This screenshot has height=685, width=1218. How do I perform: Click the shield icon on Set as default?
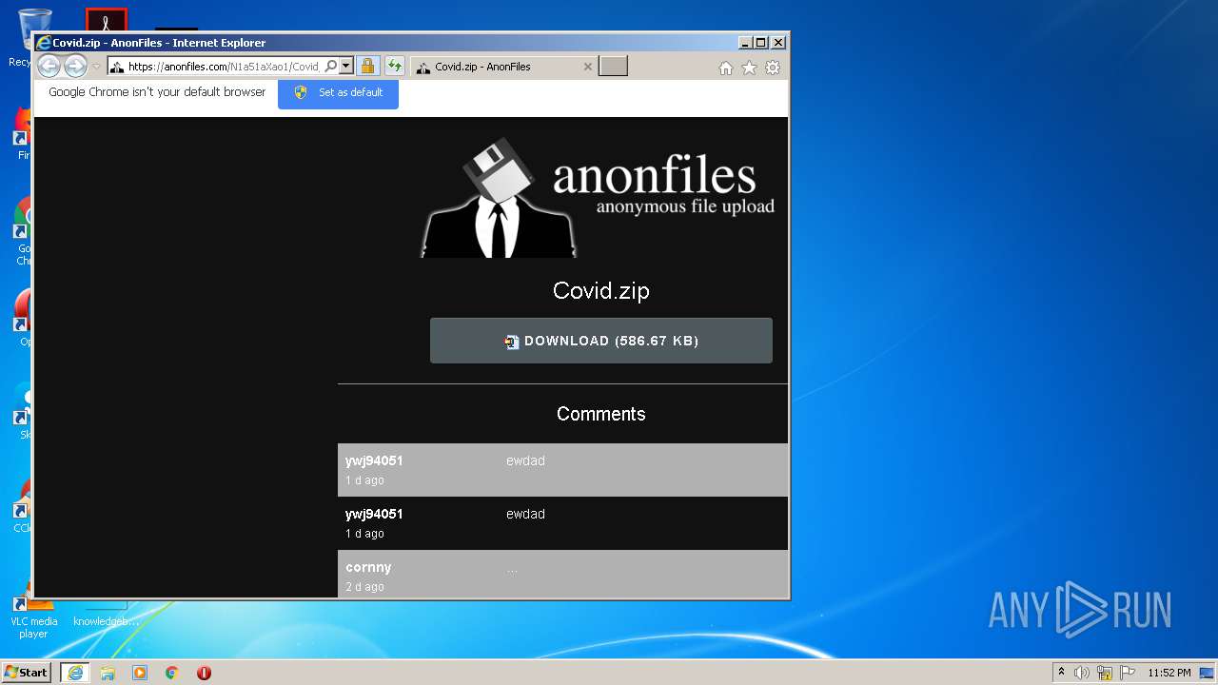click(301, 92)
